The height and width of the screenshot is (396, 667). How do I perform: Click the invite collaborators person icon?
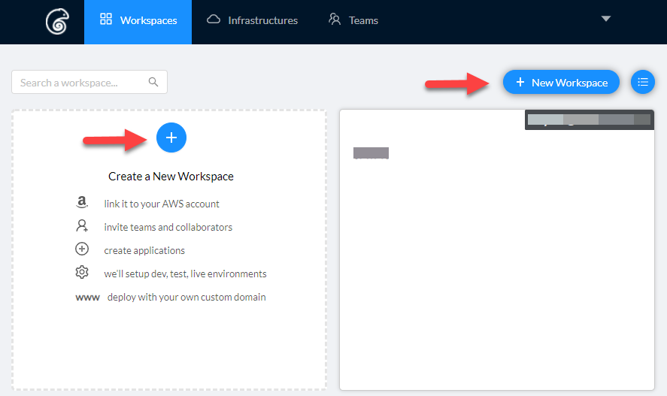click(x=83, y=226)
